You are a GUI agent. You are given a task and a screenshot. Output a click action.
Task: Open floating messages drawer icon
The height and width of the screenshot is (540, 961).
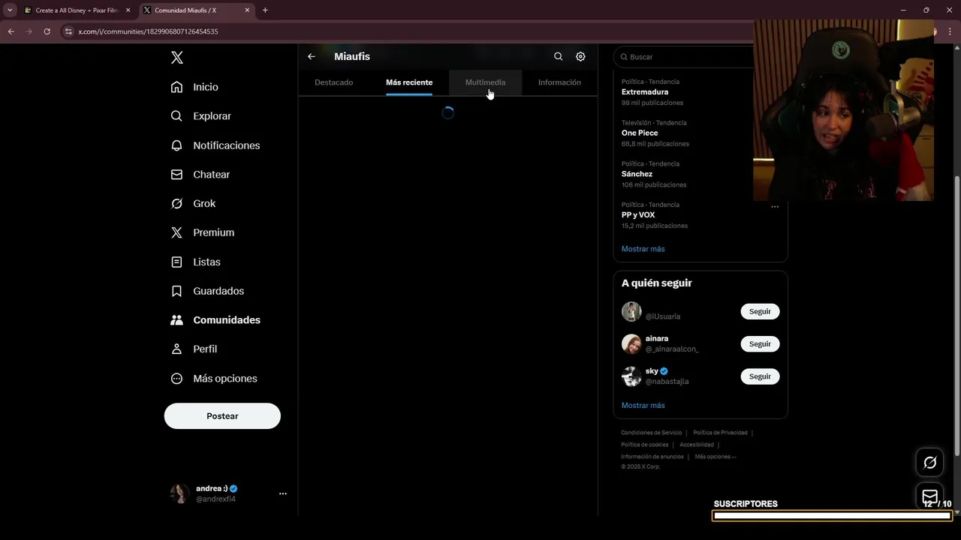(x=929, y=496)
